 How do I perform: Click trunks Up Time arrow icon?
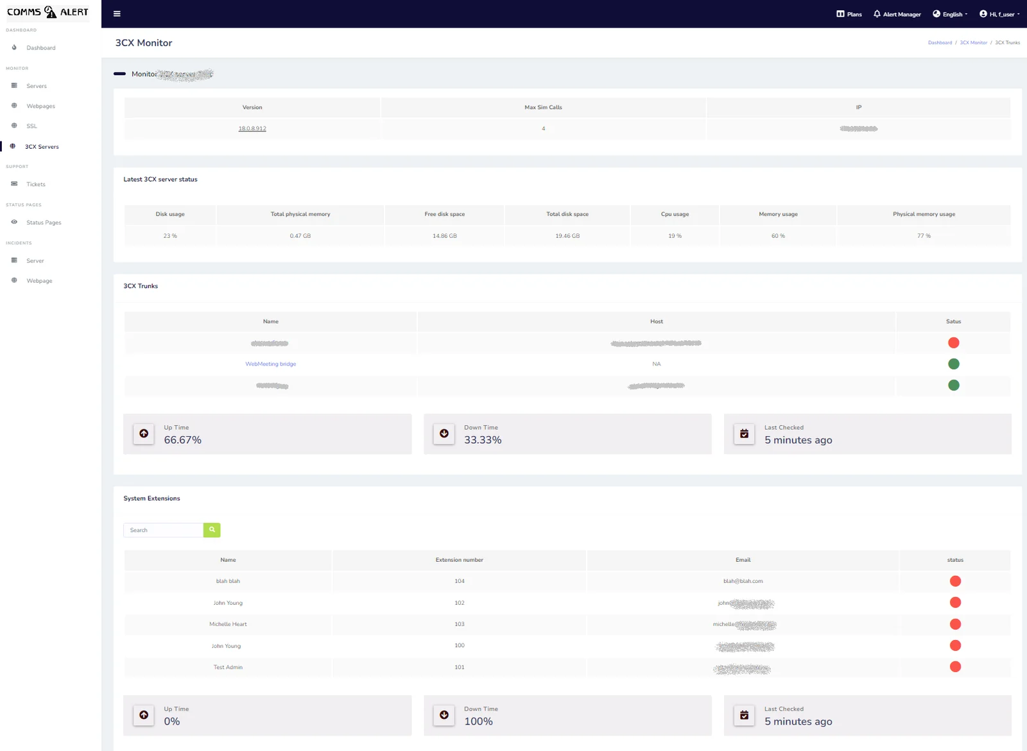[x=144, y=434]
